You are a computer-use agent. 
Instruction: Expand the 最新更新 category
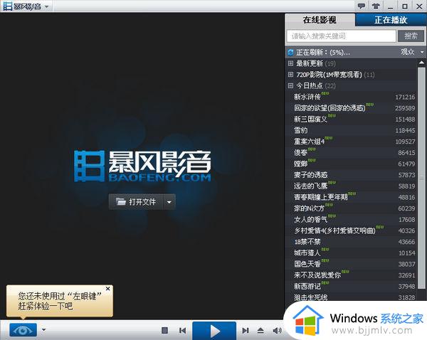290,63
